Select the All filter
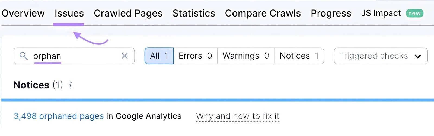 (159, 56)
